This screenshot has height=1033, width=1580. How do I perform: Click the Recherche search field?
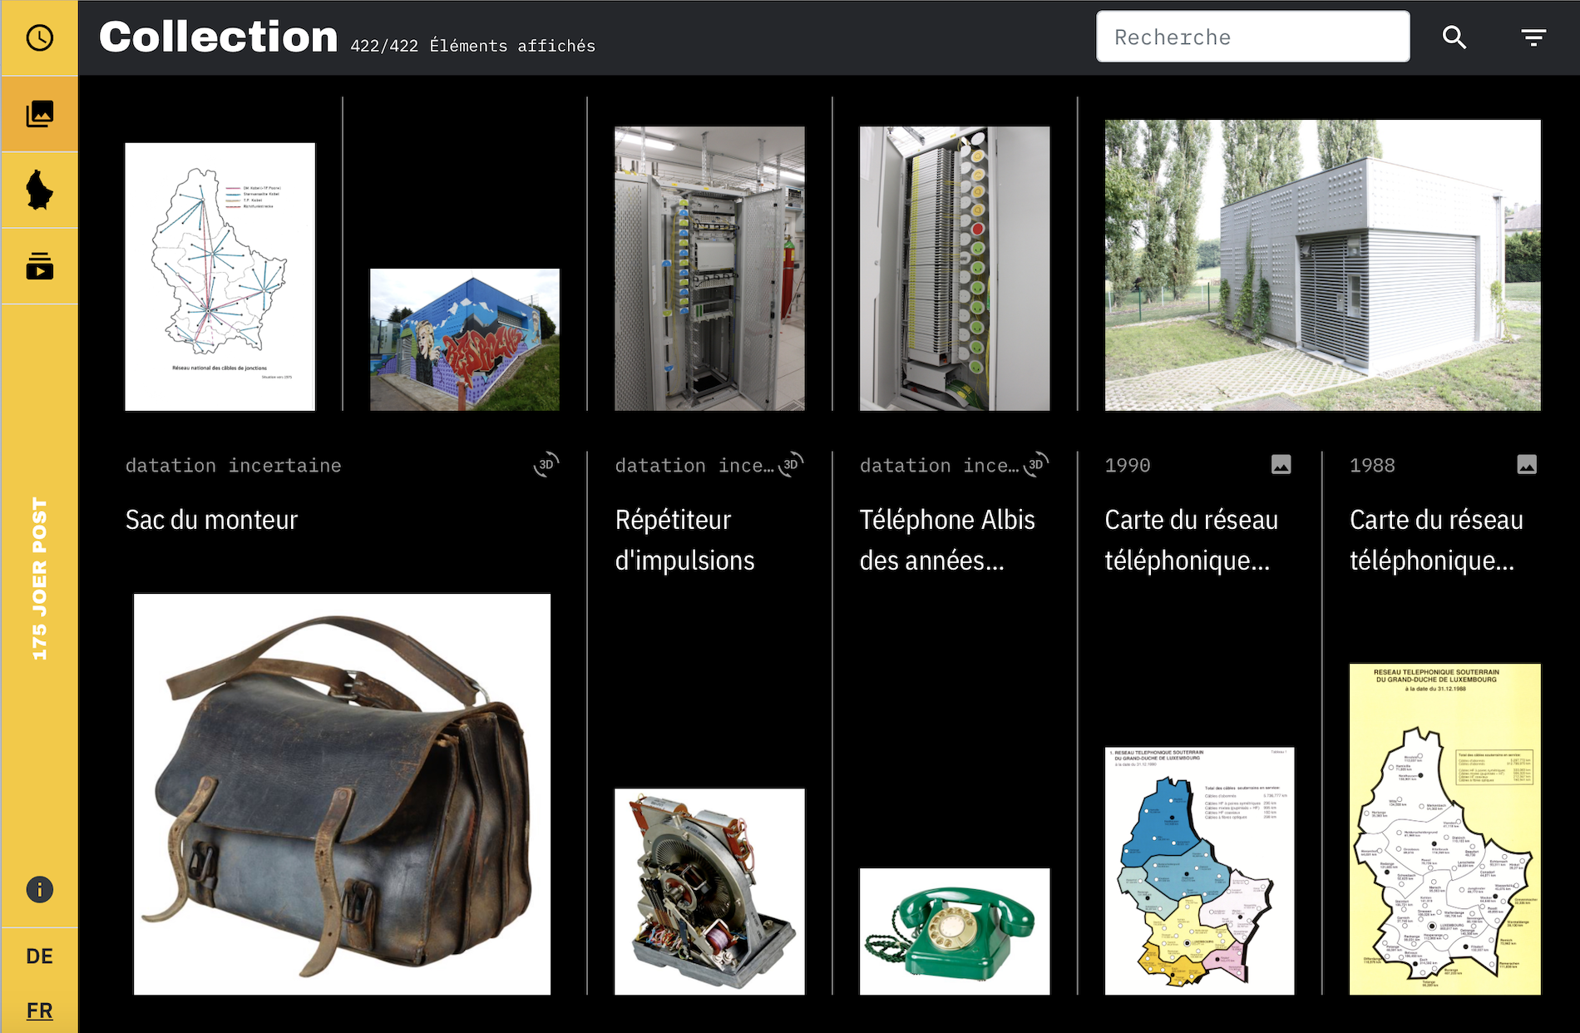coord(1252,37)
